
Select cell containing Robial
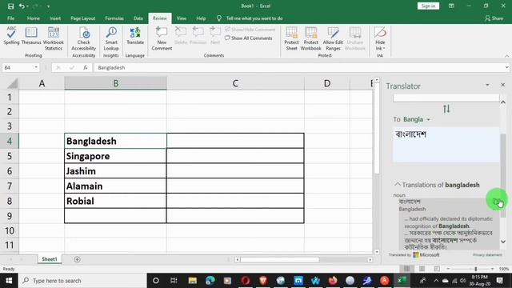[115, 201]
